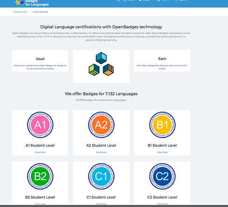Click the Issue card description text
The width and height of the screenshot is (228, 207).
coord(40,67)
